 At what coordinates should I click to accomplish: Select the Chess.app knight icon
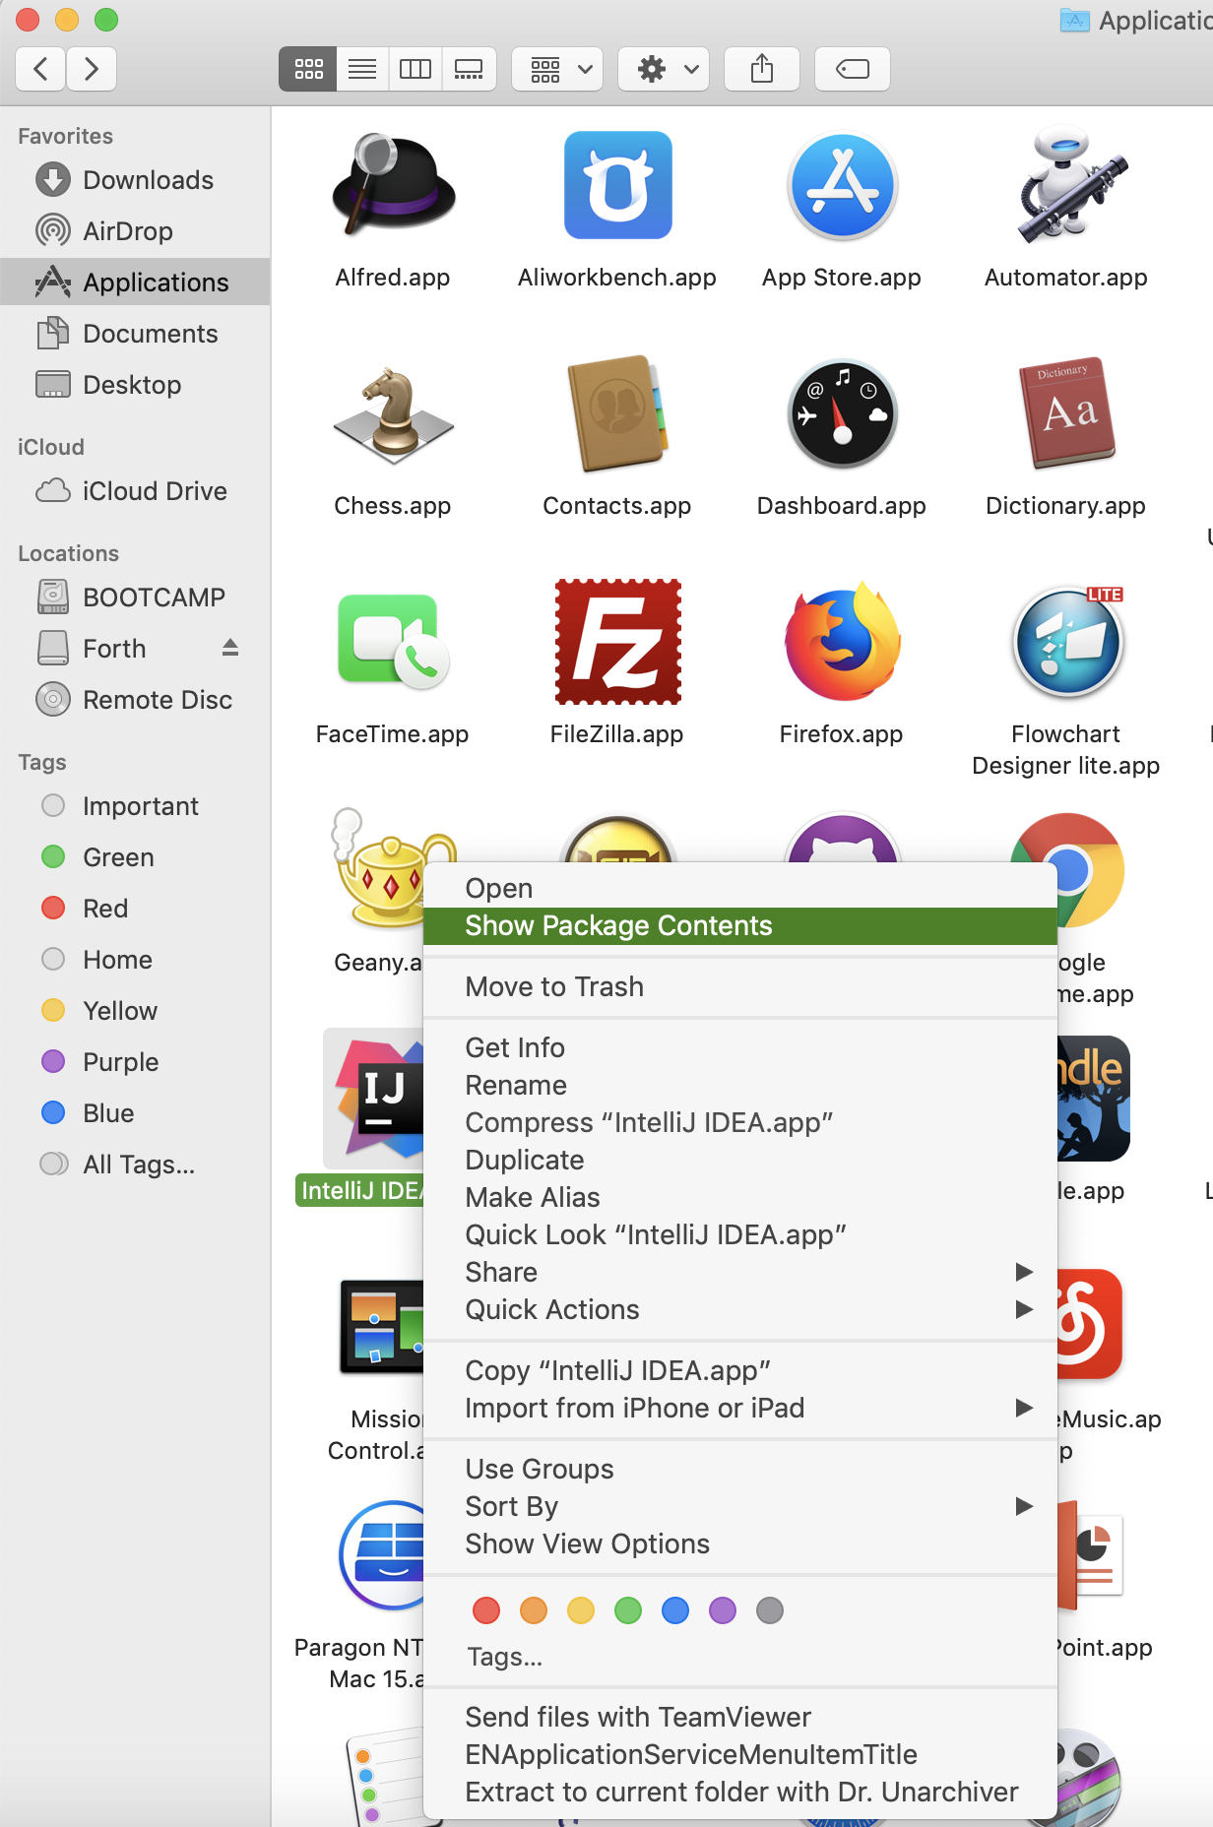tap(393, 414)
